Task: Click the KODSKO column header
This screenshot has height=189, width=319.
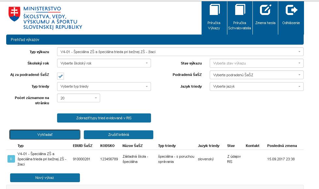Action: (x=107, y=146)
